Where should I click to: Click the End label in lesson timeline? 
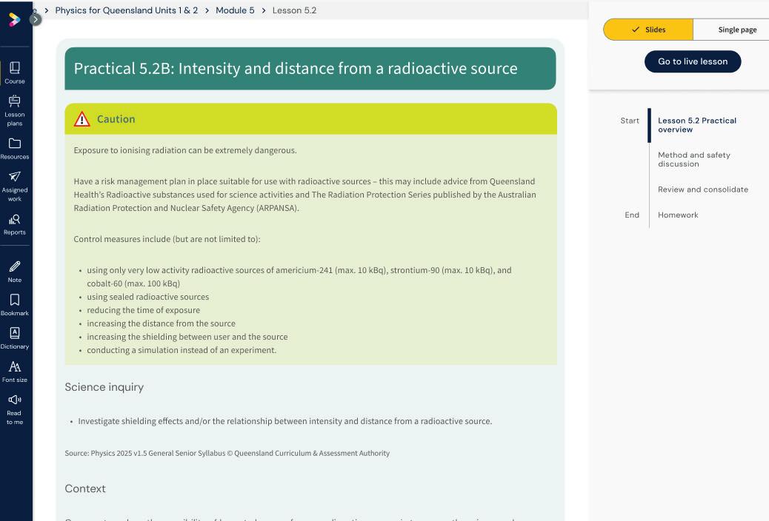(x=632, y=215)
